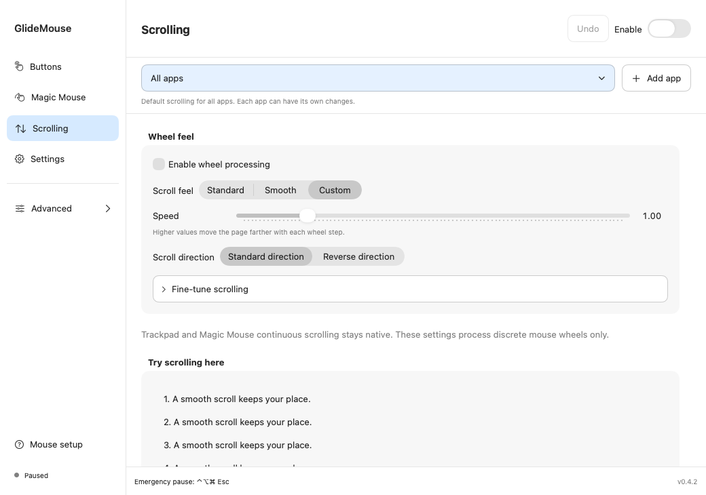The height and width of the screenshot is (495, 706).
Task: Click the Add app button
Action: (656, 78)
